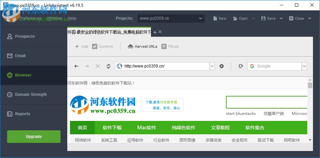This screenshot has height=158, width=320.
Task: Click the 河东软件园 site logo
Action: [103, 105]
